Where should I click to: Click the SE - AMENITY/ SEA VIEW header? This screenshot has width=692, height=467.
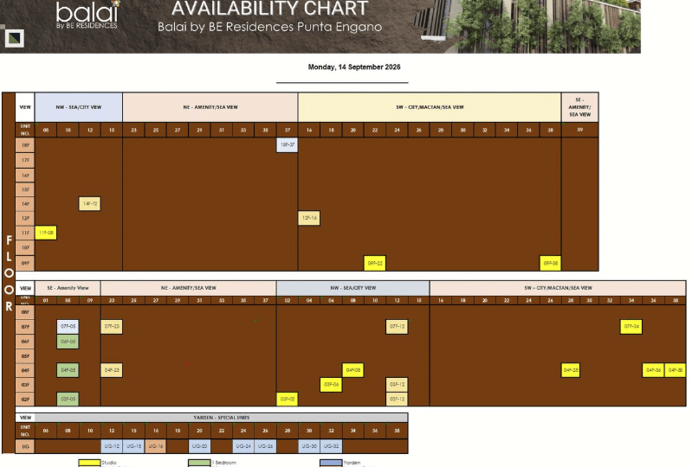tap(580, 107)
